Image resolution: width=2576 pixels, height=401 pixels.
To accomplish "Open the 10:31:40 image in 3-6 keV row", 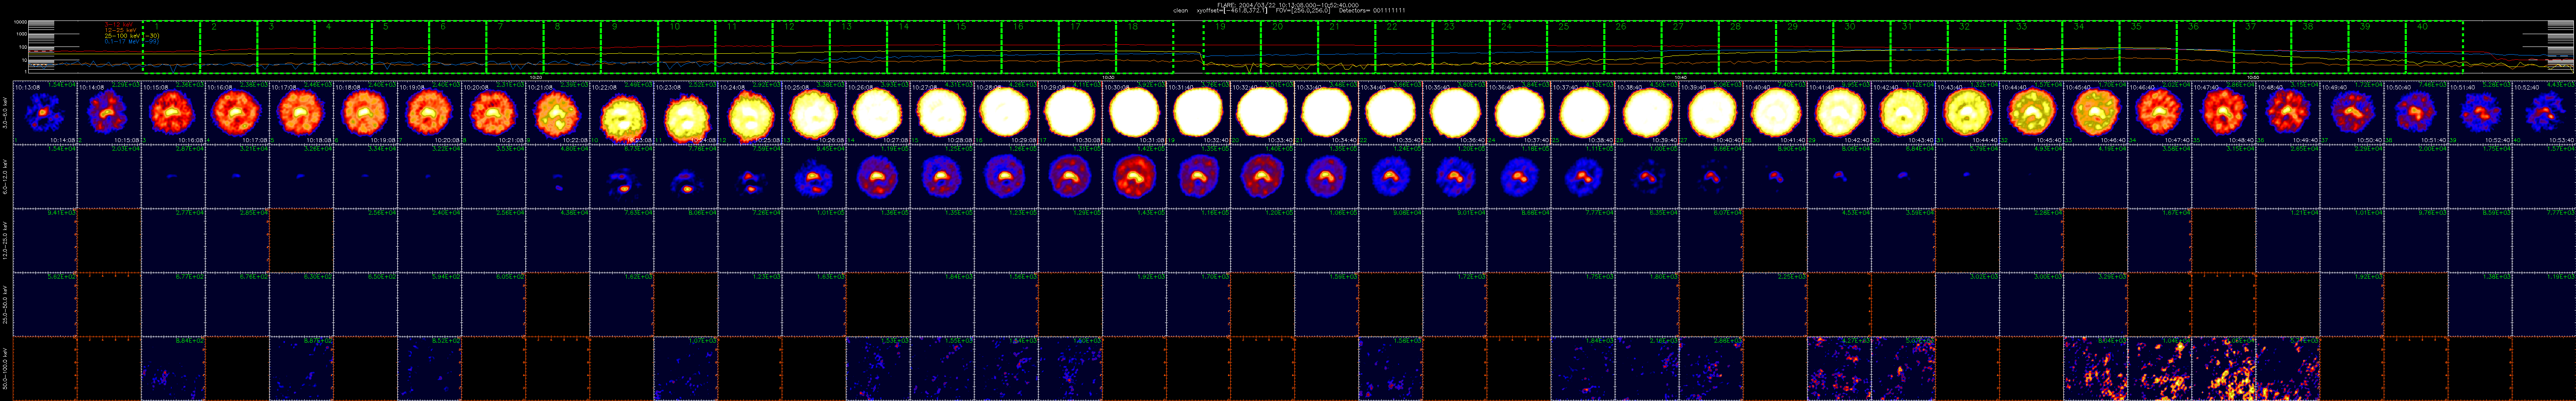I will 1198,113.
